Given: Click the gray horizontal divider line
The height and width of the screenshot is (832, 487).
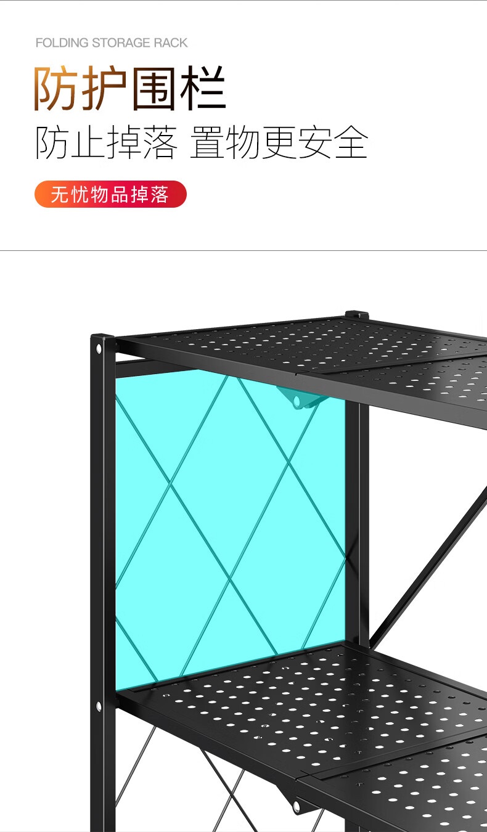Looking at the screenshot, I should click(x=243, y=251).
